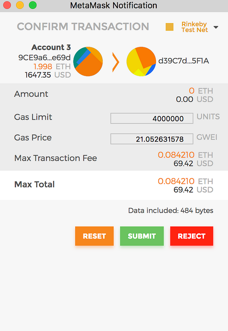Click the Data included 484 bytes text
The image size is (228, 331).
tap(171, 210)
